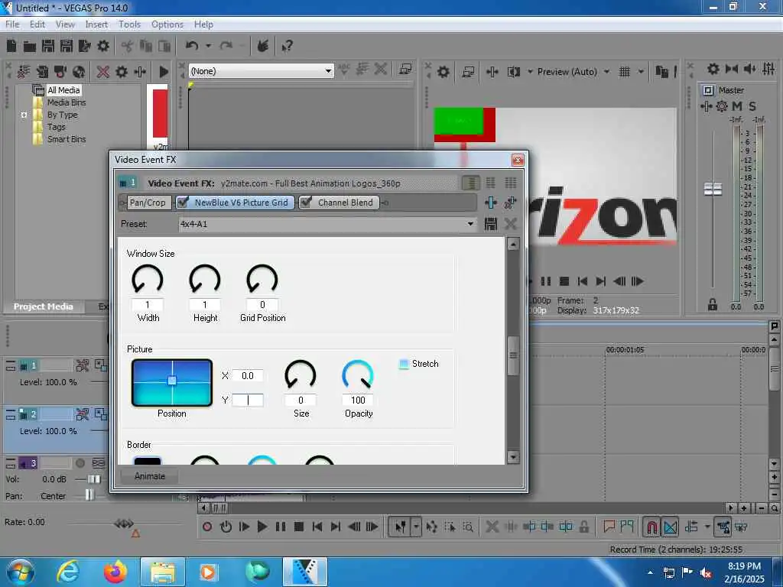
Task: Click the track 3 Pan slider
Action: [x=89, y=495]
